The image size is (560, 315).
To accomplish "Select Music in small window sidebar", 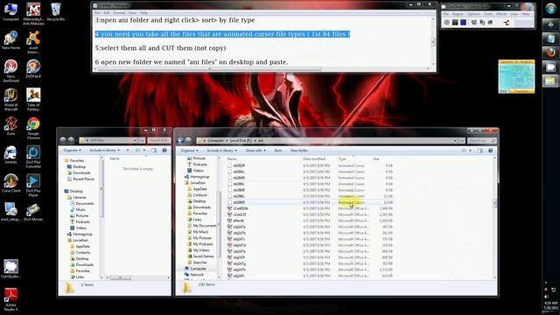I will point(78,210).
